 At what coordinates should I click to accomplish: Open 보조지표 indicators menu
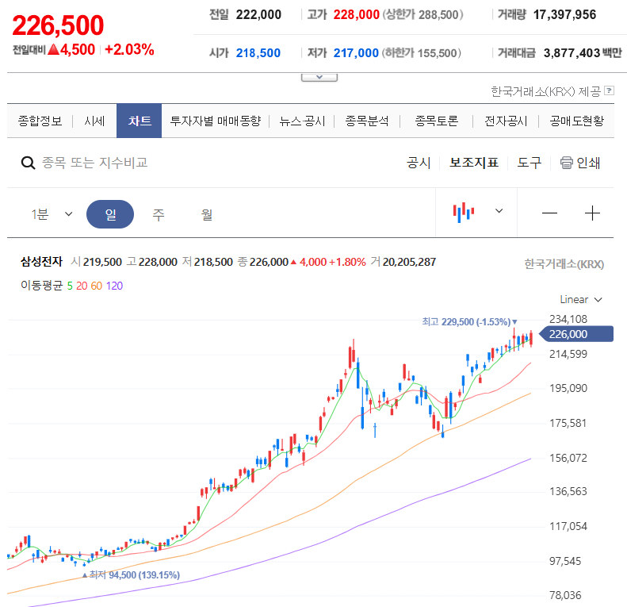tap(474, 163)
